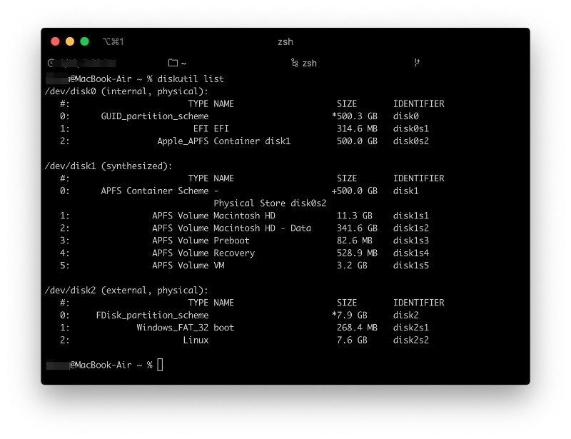571x439 pixels.
Task: Click the cursor block at the bottom prompt
Action: (160, 365)
